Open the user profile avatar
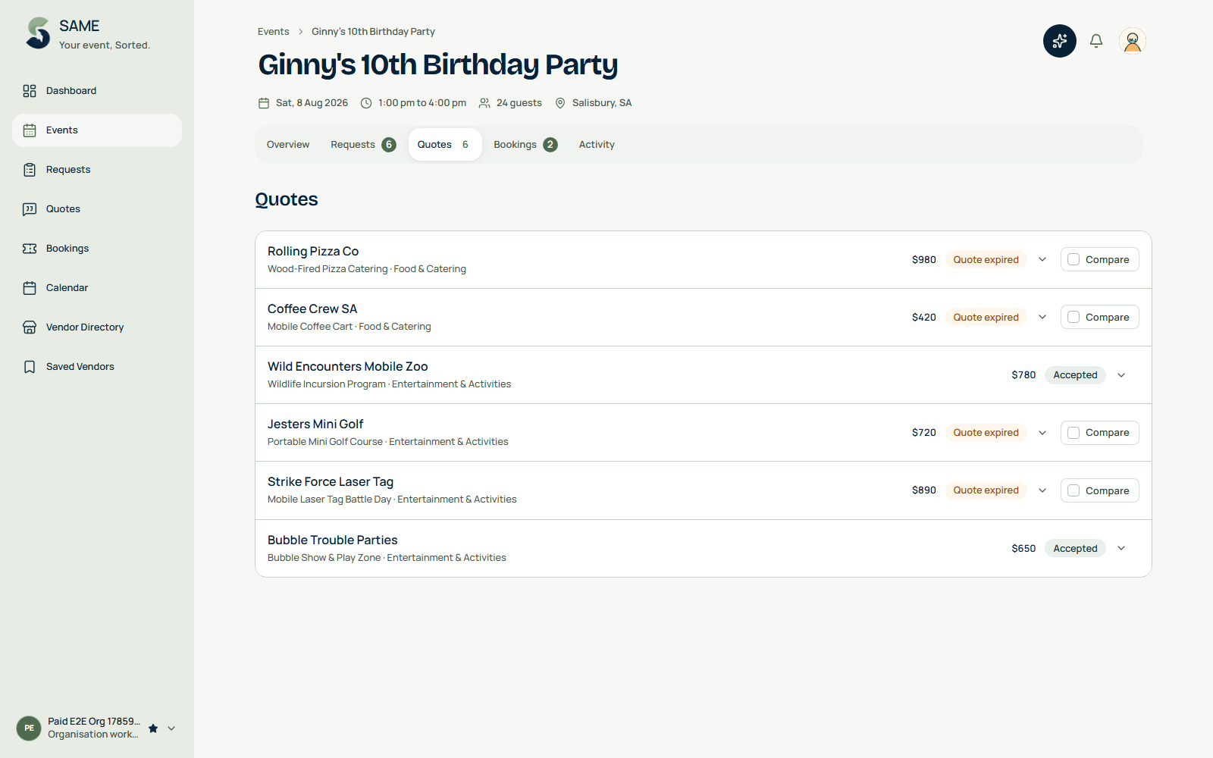The width and height of the screenshot is (1213, 758). click(x=1133, y=41)
